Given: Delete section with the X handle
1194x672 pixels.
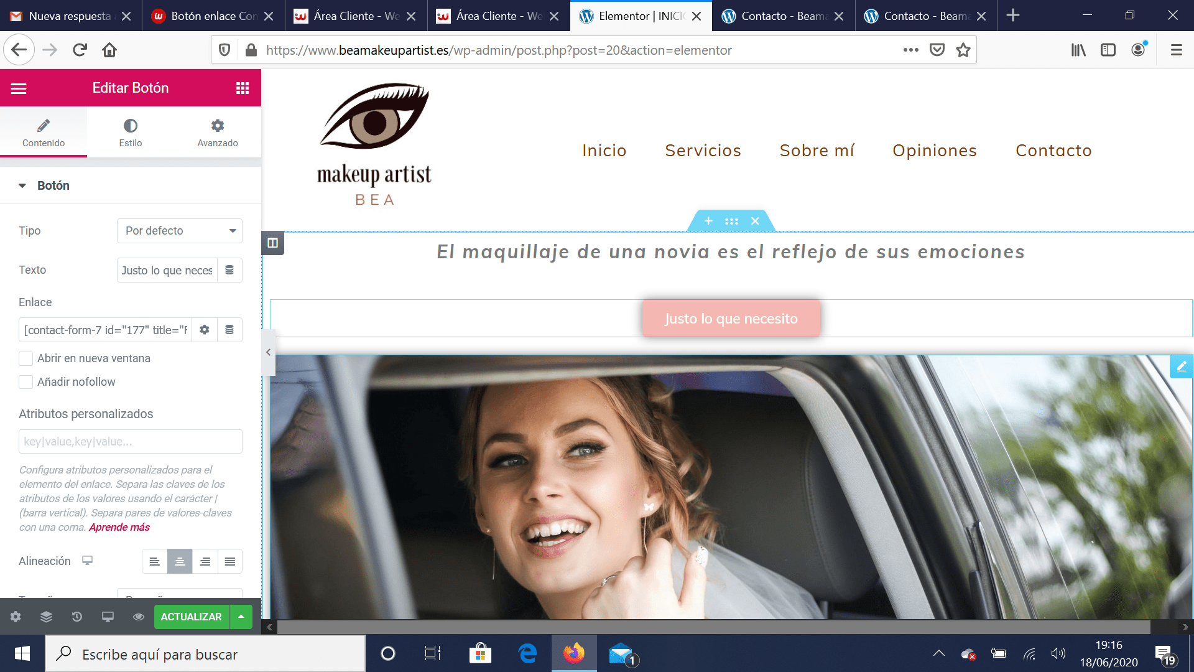Looking at the screenshot, I should pos(755,221).
